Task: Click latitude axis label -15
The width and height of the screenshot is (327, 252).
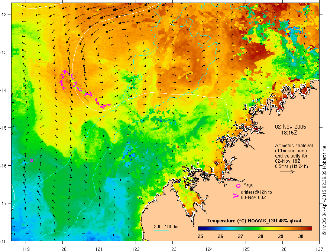Action: [4, 127]
